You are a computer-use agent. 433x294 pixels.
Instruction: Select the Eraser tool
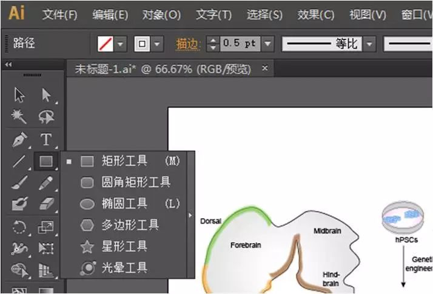[x=46, y=204]
